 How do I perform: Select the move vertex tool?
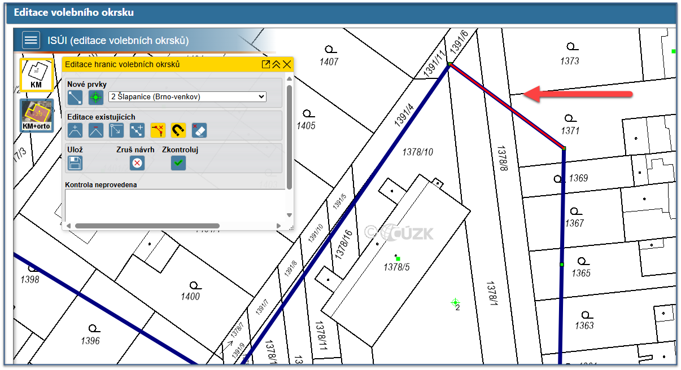click(116, 131)
